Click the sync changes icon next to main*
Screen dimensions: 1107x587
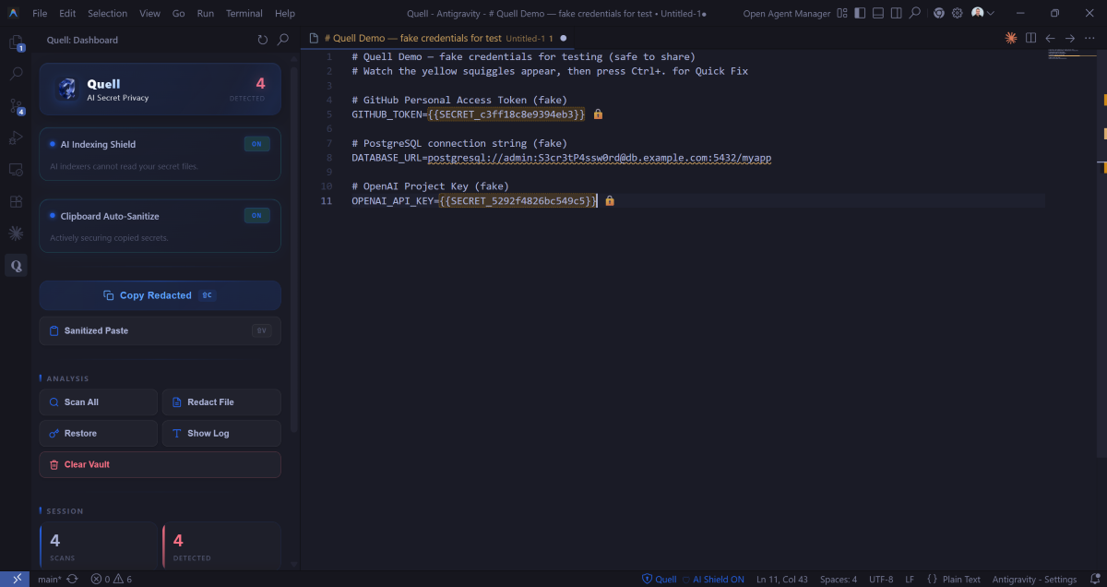click(72, 580)
